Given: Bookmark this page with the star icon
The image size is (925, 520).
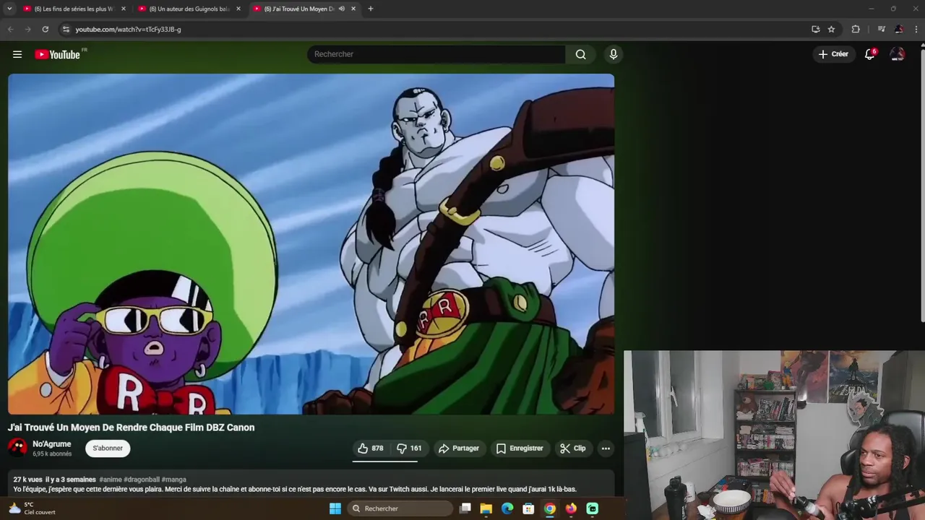Looking at the screenshot, I should 831,29.
